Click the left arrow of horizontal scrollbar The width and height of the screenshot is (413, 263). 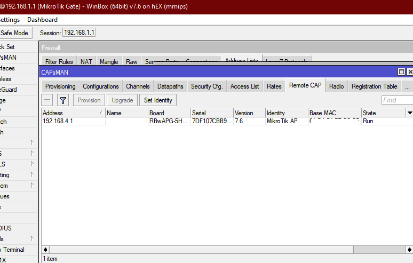pyautogui.click(x=45, y=250)
